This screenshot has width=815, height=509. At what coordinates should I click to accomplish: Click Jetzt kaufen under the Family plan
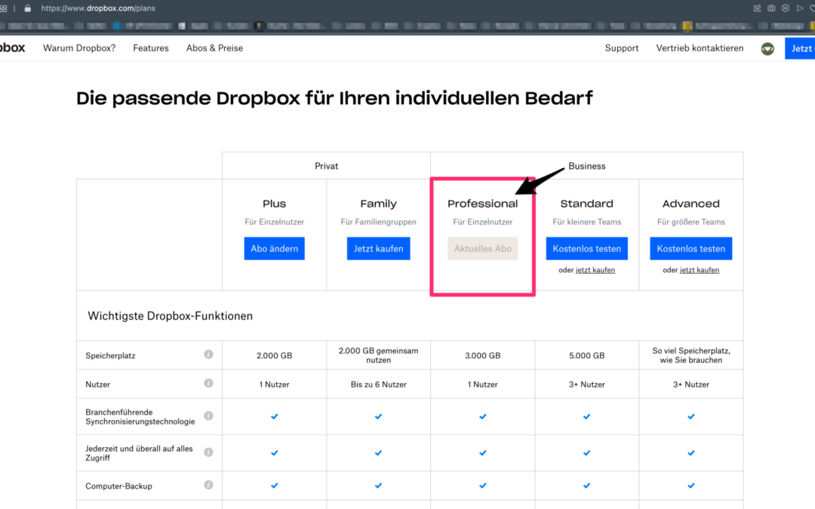pos(378,249)
